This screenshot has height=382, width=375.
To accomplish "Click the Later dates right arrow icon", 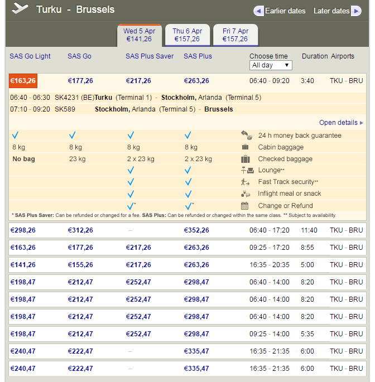I will click(356, 11).
